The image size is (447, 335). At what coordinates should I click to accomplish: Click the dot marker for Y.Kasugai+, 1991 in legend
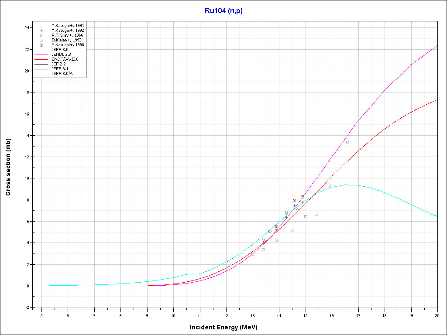point(41,26)
